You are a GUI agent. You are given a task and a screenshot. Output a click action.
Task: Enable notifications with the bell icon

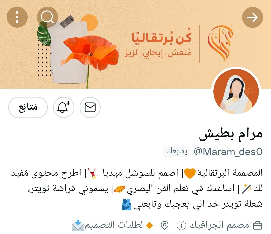point(63,107)
